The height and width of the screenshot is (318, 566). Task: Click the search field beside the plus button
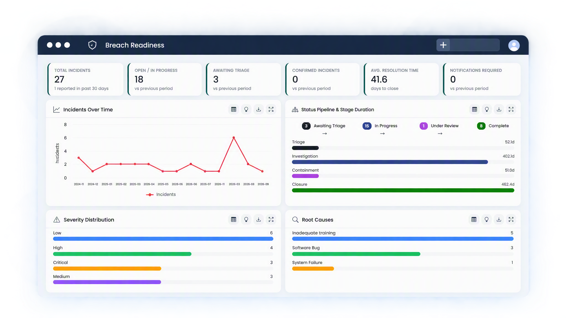pyautogui.click(x=475, y=45)
